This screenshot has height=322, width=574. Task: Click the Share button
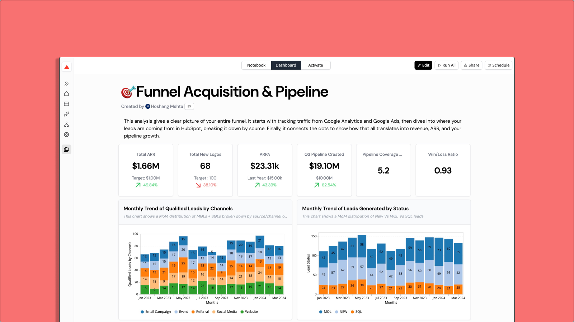tap(471, 65)
